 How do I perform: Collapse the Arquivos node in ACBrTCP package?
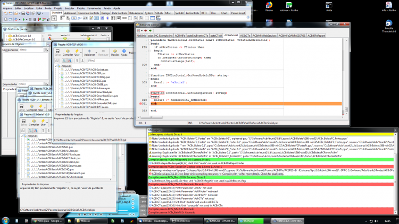tap(56, 66)
